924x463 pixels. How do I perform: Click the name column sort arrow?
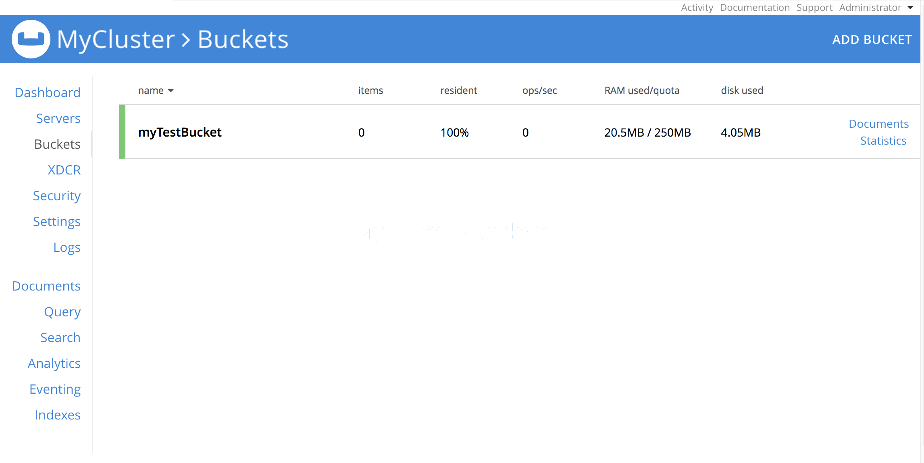(x=171, y=91)
